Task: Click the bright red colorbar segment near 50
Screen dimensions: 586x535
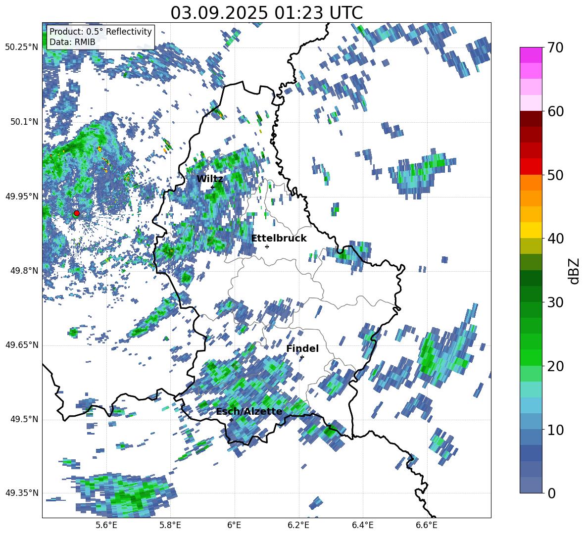Action: tap(531, 167)
